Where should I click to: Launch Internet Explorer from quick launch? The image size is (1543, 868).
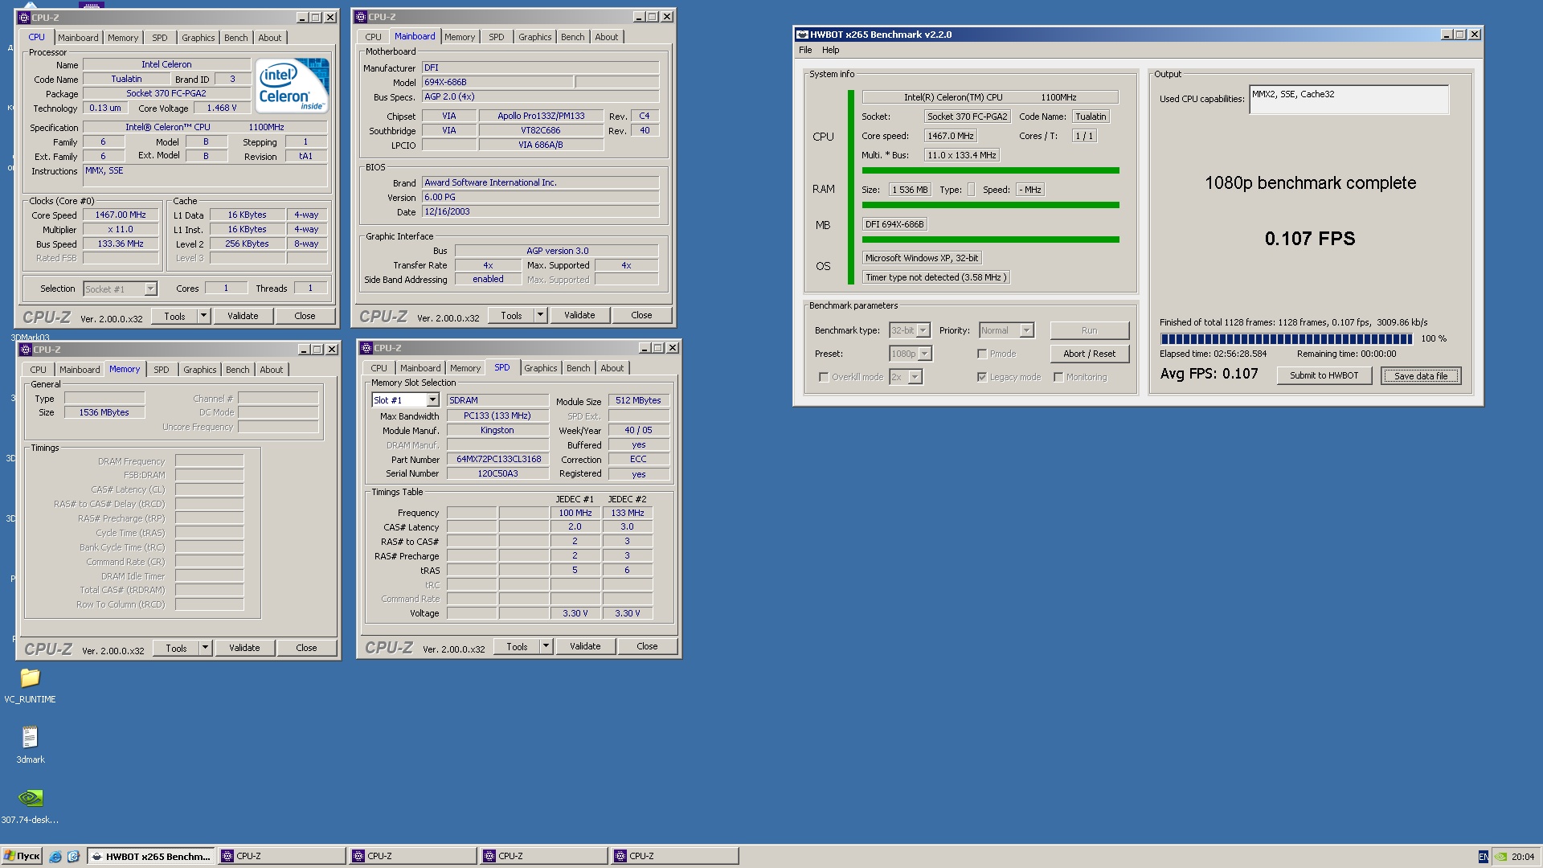point(55,857)
